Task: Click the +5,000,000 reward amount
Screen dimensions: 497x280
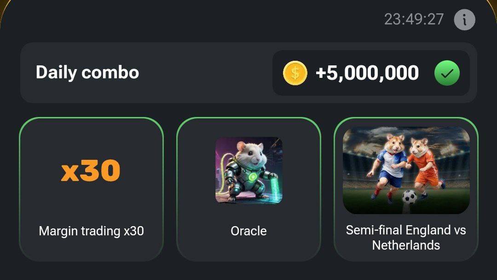Action: pyautogui.click(x=367, y=73)
